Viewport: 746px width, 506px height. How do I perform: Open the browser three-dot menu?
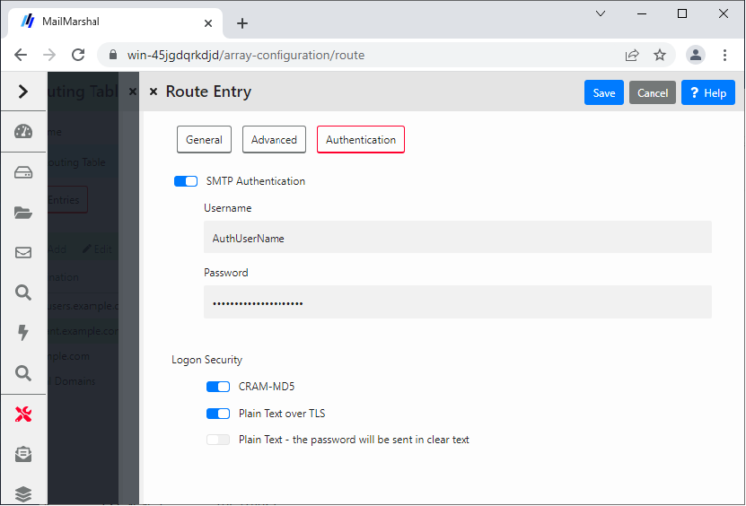point(724,55)
